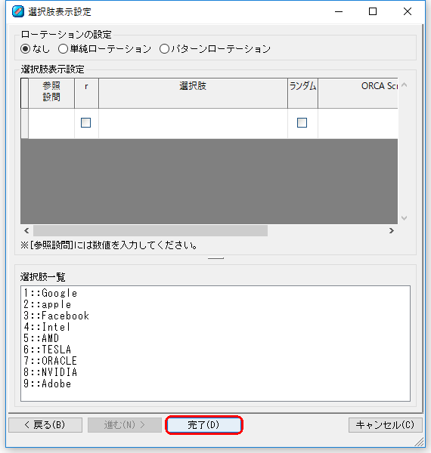The height and width of the screenshot is (453, 431).
Task: Click the ORCA column header
Action: [x=358, y=93]
